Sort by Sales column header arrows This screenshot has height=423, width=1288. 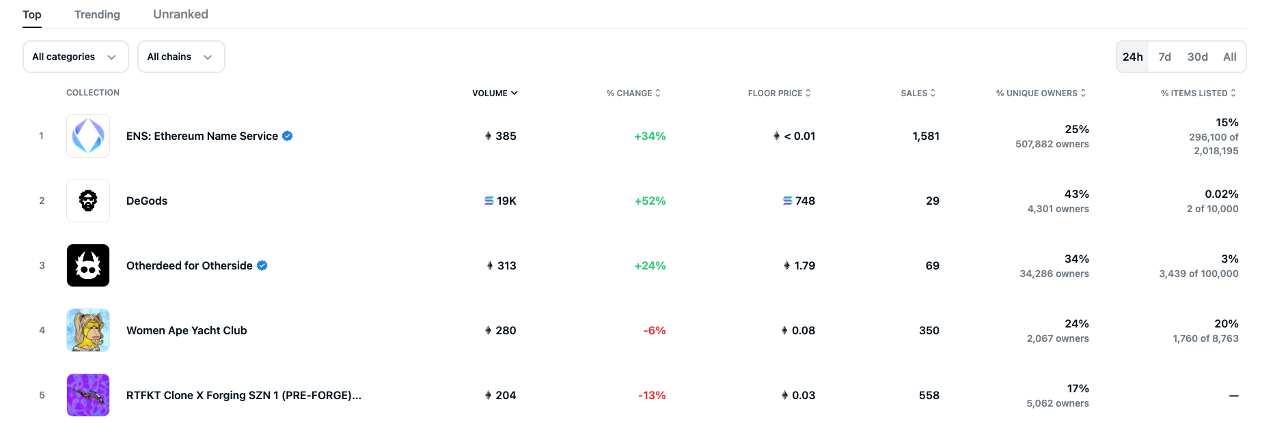933,93
